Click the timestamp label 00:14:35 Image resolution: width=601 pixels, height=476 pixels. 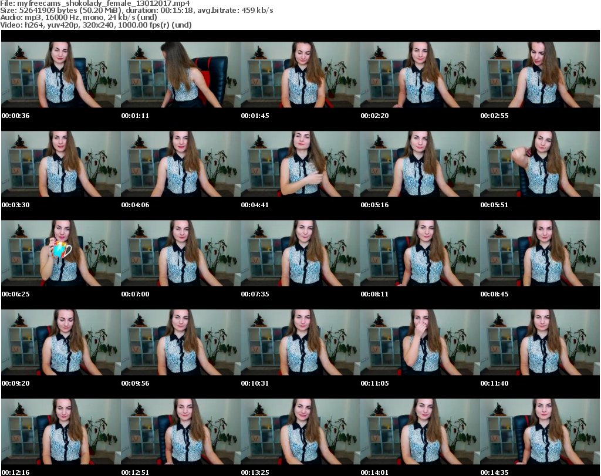pos(494,472)
